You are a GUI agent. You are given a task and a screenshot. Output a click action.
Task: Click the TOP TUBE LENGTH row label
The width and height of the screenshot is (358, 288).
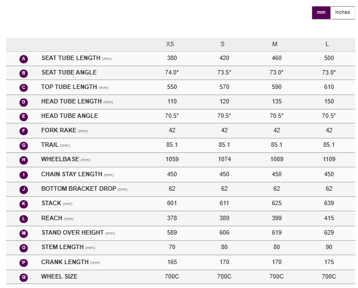(69, 87)
